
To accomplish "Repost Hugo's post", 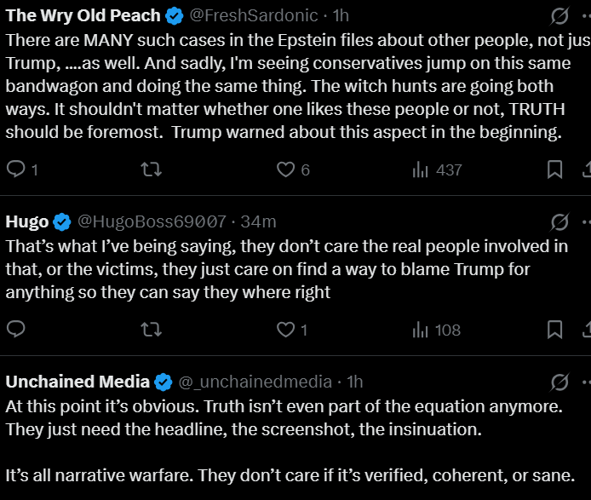I will (x=151, y=330).
